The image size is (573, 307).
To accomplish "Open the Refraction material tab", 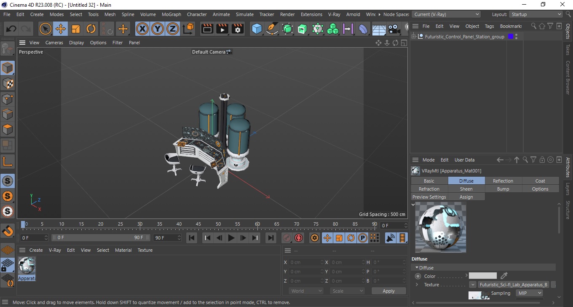I will [x=429, y=189].
